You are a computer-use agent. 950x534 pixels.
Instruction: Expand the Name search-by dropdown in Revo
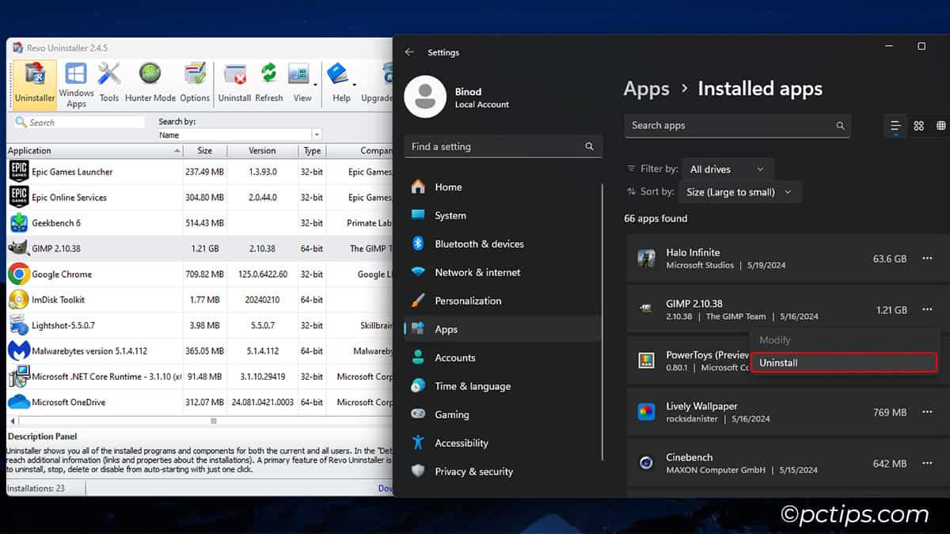[316, 134]
